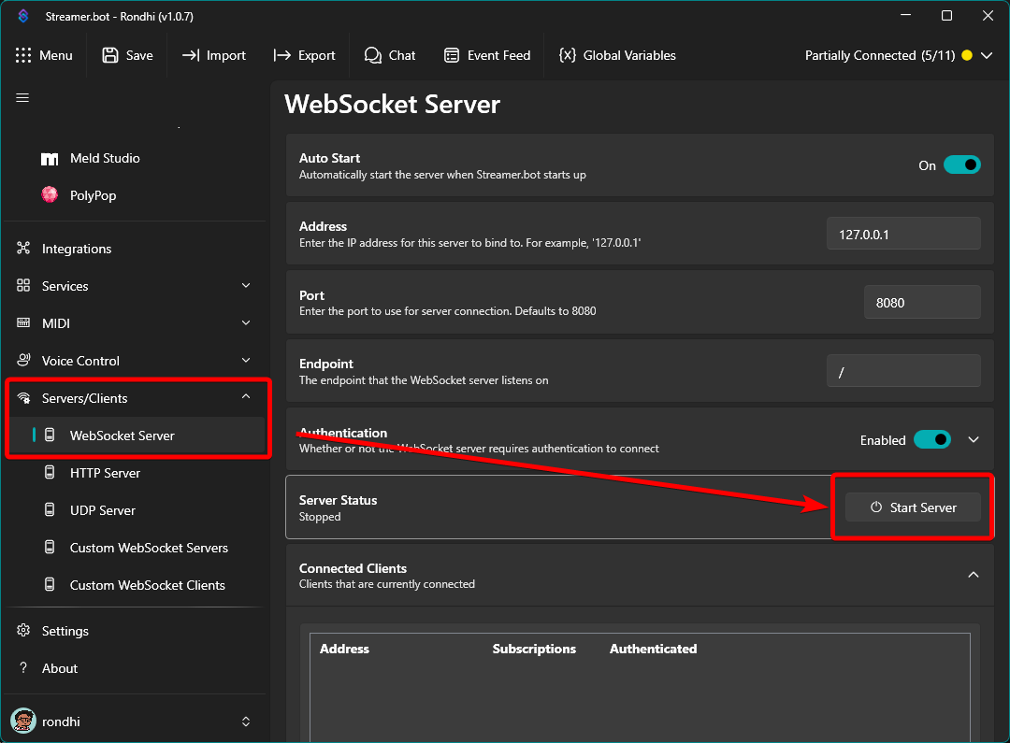Open the HTTP Server page
Screen dimensions: 1010x743
click(x=137, y=473)
